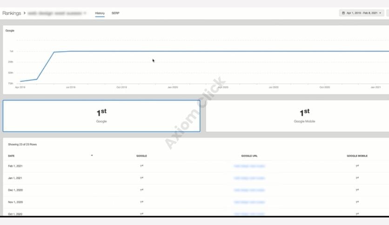Click the Jan 2020 axis label on chart

click(173, 87)
